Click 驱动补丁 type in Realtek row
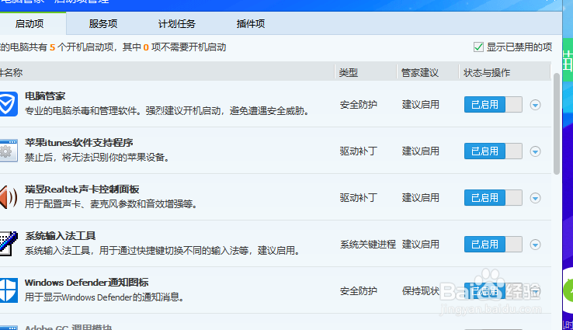This screenshot has height=330, width=573. 359,198
